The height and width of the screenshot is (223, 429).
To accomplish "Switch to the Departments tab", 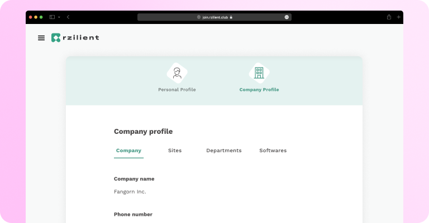I will 224,151.
